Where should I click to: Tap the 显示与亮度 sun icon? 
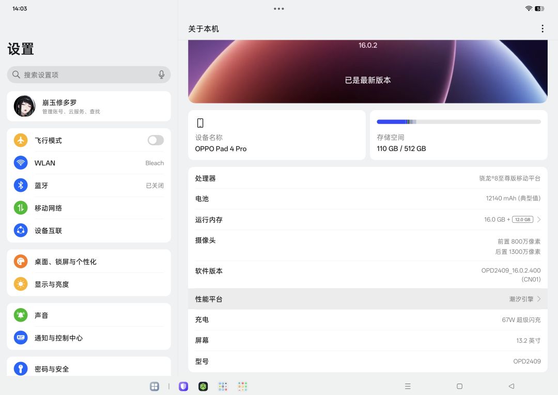[21, 284]
